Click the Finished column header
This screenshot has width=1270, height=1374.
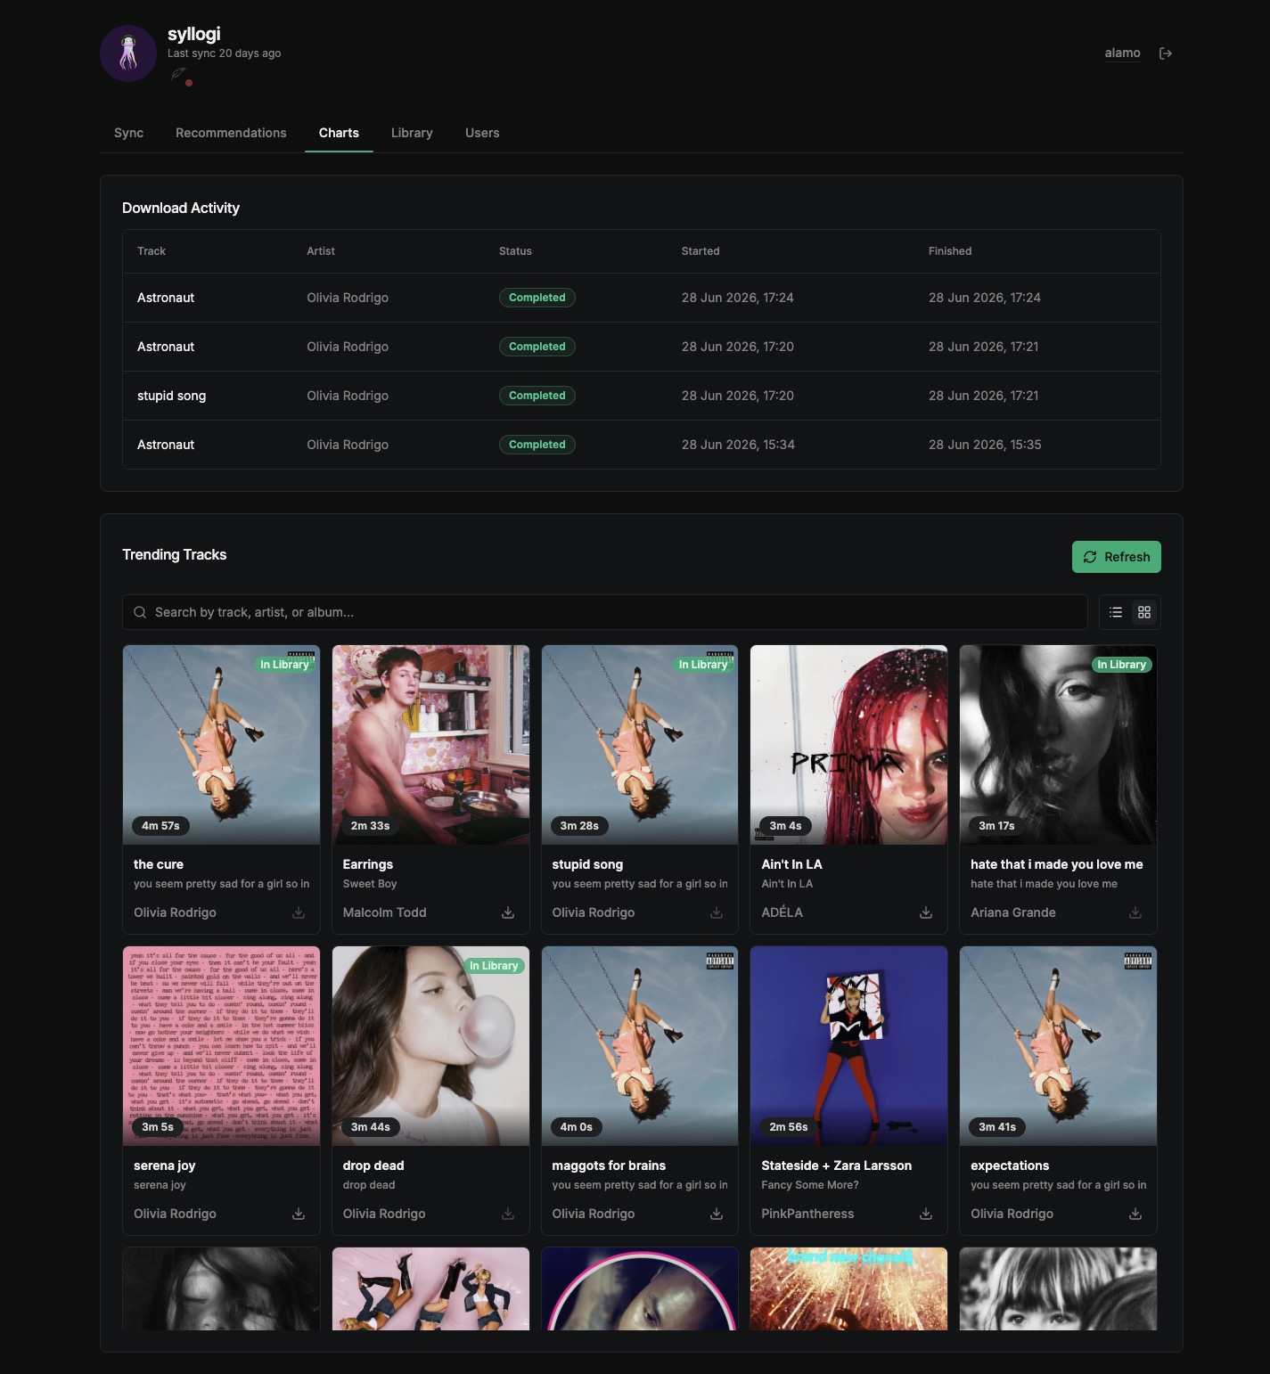950,251
